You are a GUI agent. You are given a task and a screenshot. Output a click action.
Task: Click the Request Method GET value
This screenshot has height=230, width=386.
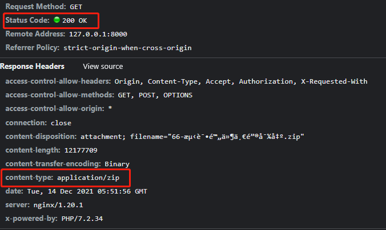pos(76,7)
